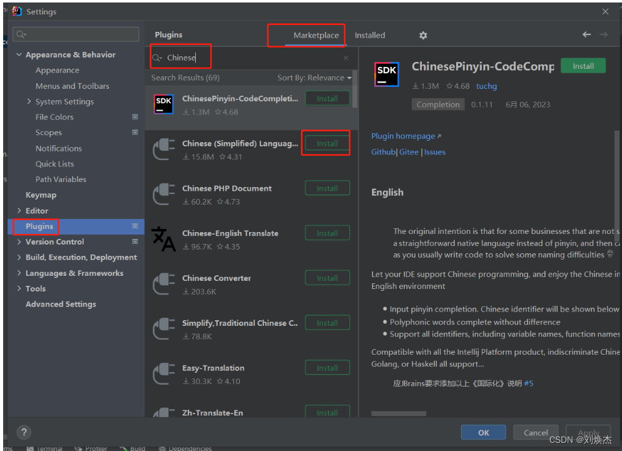This screenshot has width=622, height=451.
Task: Expand Build, Execution, Deployment node
Action: click(19, 258)
